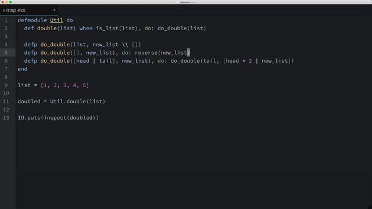Click Util.double(list) call on line 11
The height and width of the screenshot is (209, 372).
[77, 102]
